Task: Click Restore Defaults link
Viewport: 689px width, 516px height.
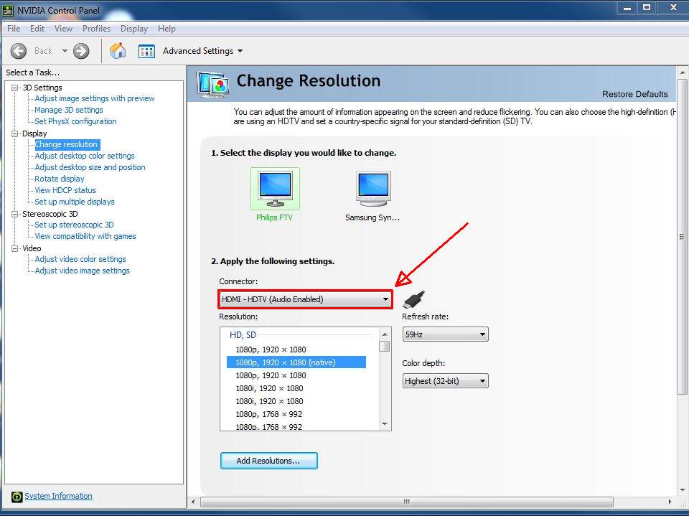Action: (x=634, y=94)
